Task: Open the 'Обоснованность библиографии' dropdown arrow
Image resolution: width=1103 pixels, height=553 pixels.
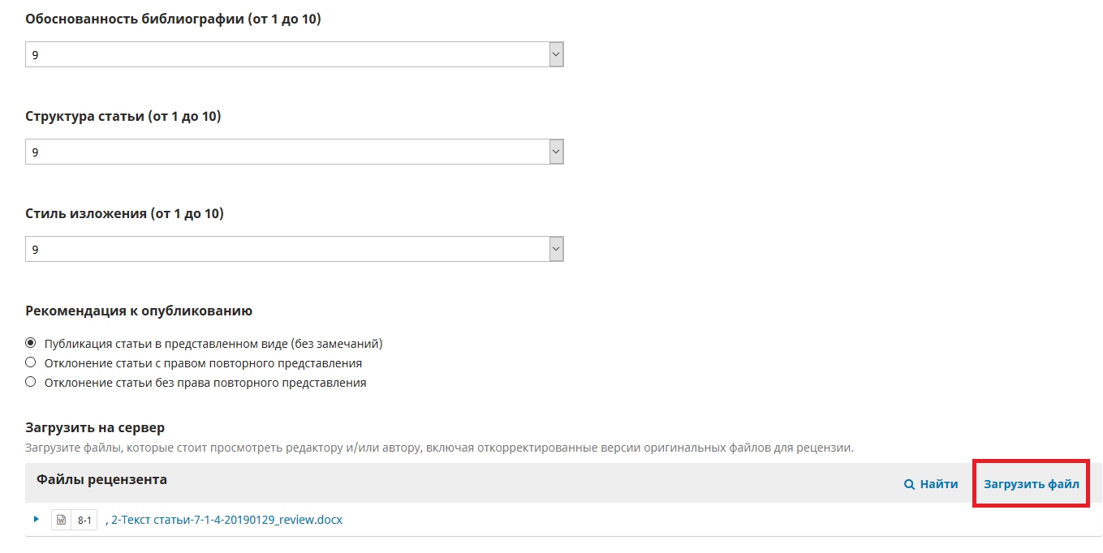Action: 556,54
